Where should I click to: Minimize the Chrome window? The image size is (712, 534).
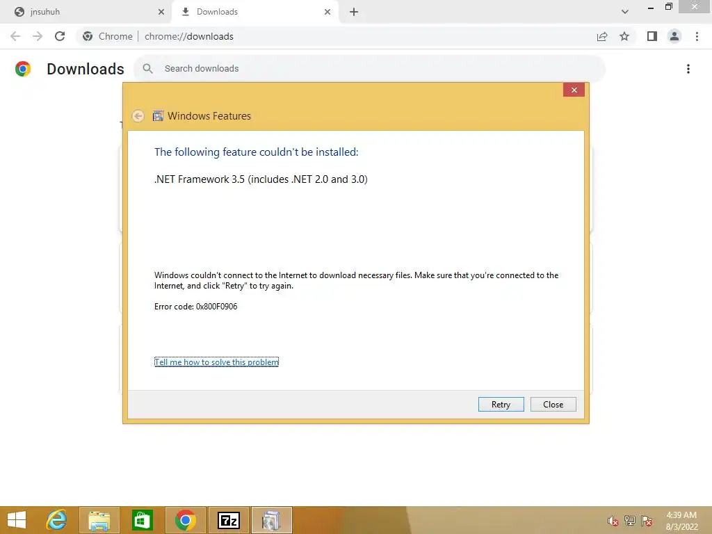[x=651, y=7]
